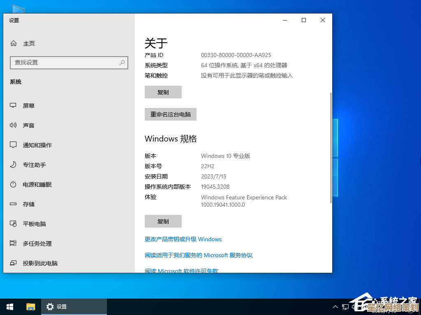Viewport: 421px width, 315px height.
Task: Open the Windows Start menu
Action: click(x=9, y=306)
